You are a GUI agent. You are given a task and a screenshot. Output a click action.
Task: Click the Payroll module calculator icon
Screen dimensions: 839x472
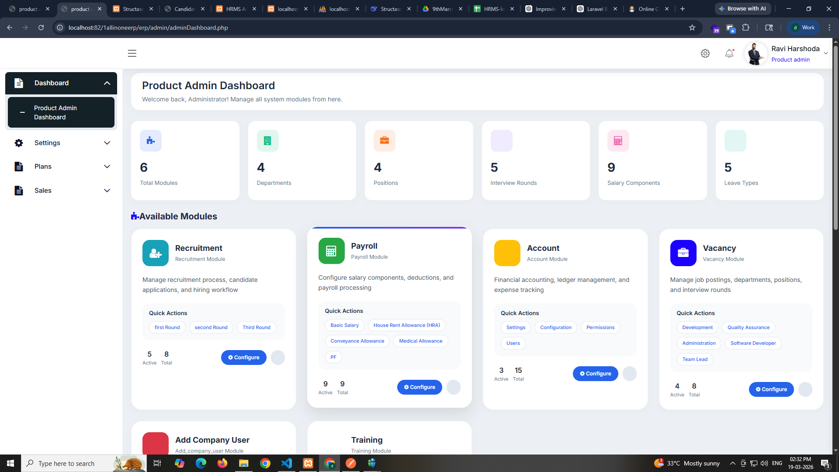coord(331,251)
